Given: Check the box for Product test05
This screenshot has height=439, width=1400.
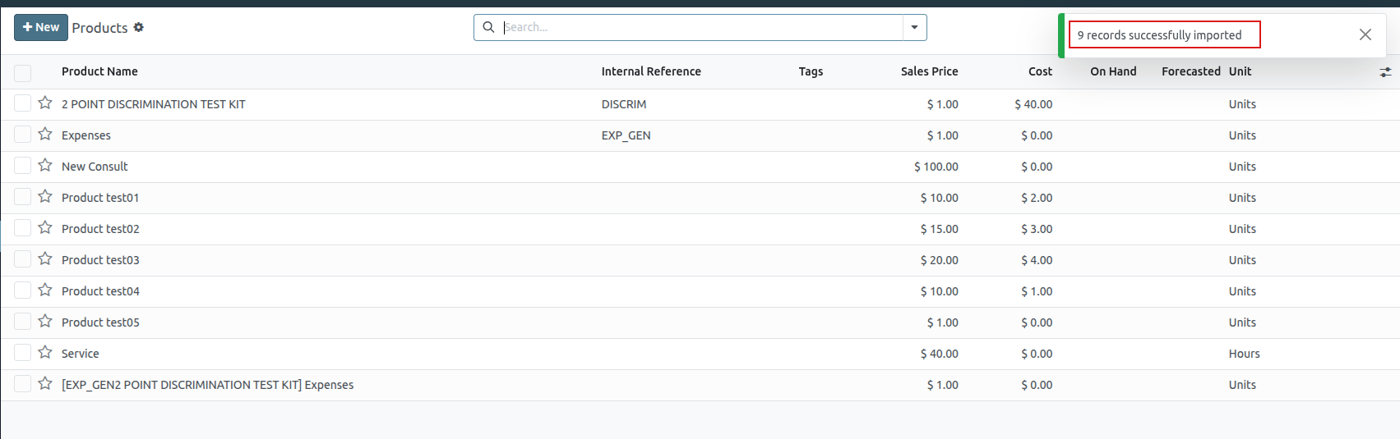Looking at the screenshot, I should (x=23, y=322).
